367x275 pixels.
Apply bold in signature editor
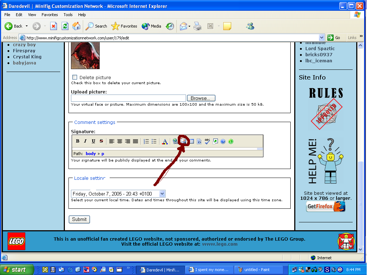click(77, 141)
